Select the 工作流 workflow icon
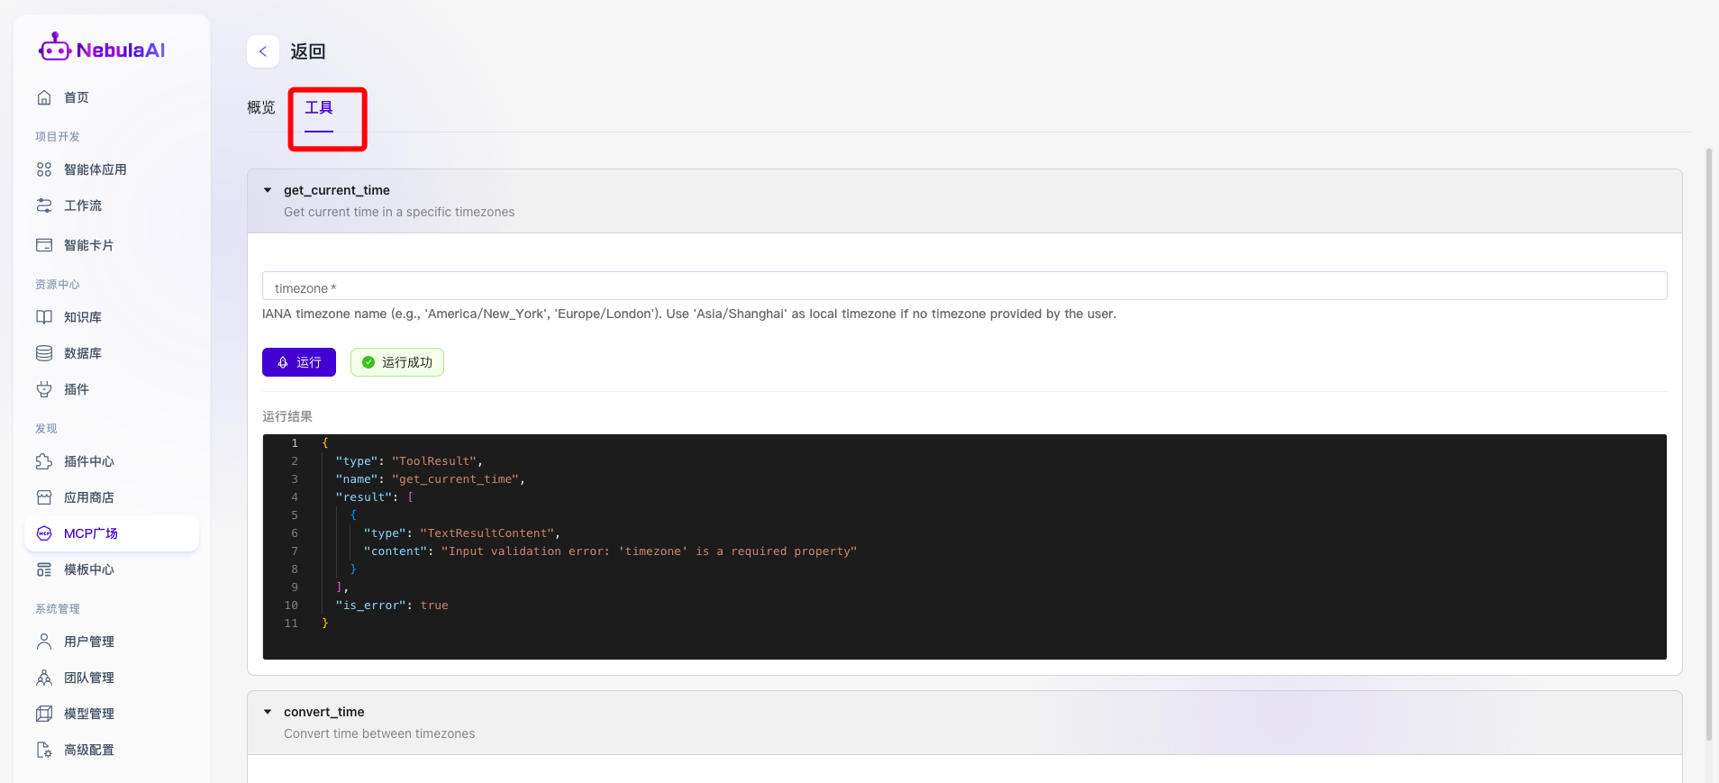The image size is (1719, 783). pyautogui.click(x=44, y=205)
